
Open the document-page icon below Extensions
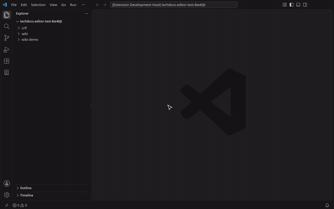tap(7, 72)
